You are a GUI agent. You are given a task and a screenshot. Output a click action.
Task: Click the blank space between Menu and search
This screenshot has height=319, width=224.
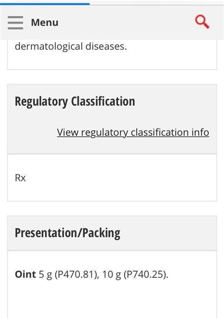point(126,22)
